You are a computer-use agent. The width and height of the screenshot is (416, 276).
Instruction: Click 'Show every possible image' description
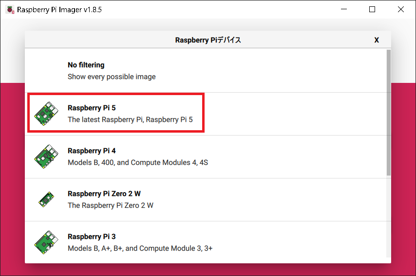point(112,77)
